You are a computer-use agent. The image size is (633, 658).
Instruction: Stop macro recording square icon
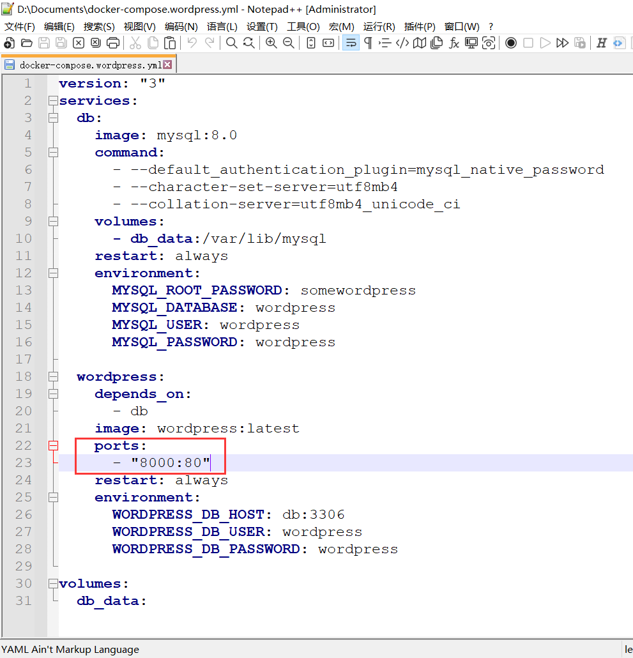(x=528, y=43)
